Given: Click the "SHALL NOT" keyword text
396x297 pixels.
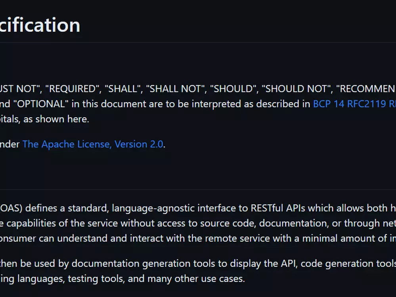Looking at the screenshot, I should (x=176, y=89).
